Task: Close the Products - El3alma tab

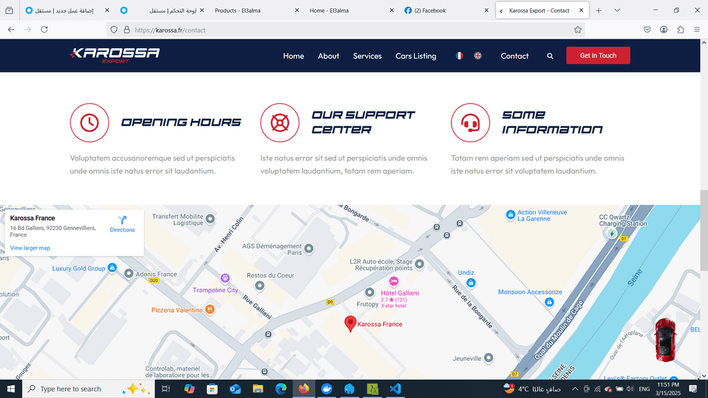Action: coord(297,10)
